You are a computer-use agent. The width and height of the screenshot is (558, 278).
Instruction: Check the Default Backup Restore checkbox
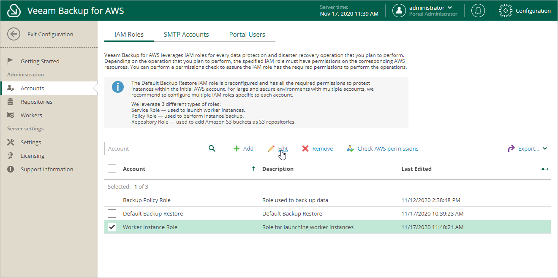tap(112, 213)
